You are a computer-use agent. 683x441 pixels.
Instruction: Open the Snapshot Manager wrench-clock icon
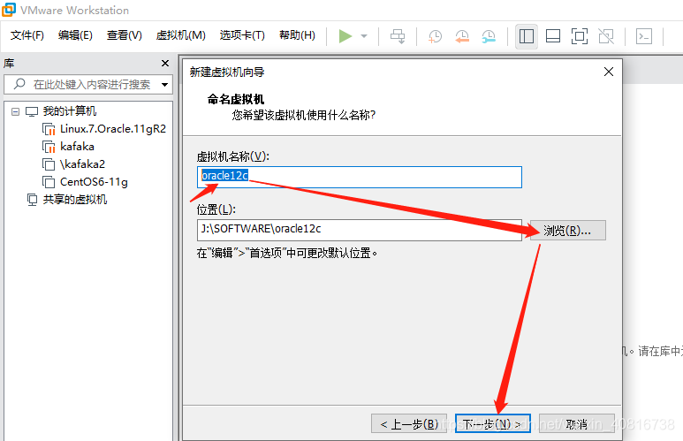[489, 36]
